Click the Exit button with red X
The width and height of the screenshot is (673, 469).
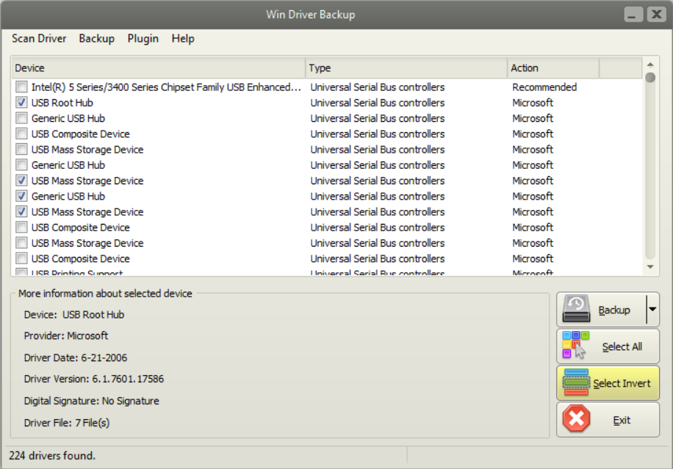coord(608,420)
